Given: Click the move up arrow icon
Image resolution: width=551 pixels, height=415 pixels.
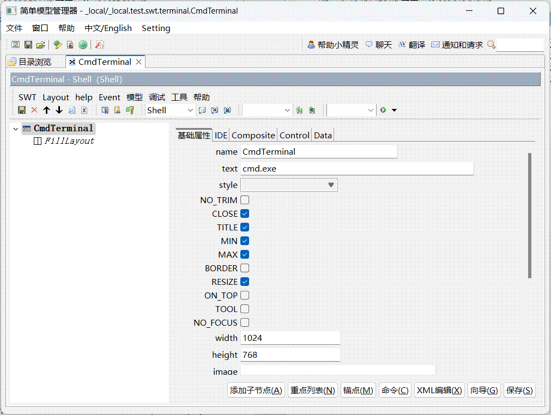Looking at the screenshot, I should coord(46,110).
